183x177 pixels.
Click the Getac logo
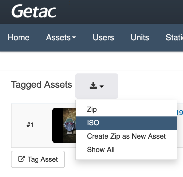(34, 11)
